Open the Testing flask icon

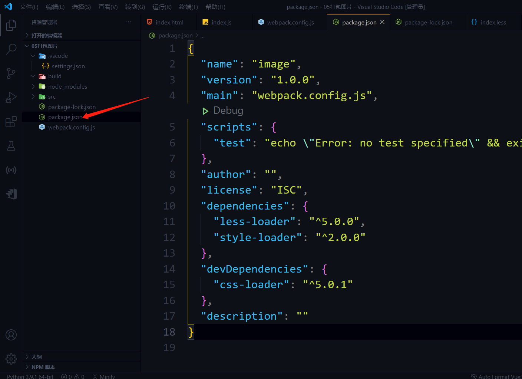(11, 146)
